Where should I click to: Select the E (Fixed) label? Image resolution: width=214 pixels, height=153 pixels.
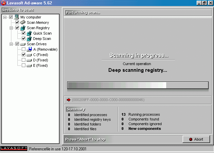tap(40, 66)
